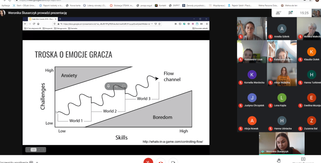Viewport: 321px width, 163px height.
Task: Click new tab plus in shared Firefox window
Action: pos(60,19)
